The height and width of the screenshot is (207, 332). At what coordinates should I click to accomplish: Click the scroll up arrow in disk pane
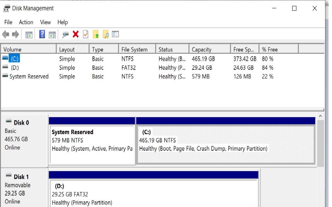tap(320, 116)
